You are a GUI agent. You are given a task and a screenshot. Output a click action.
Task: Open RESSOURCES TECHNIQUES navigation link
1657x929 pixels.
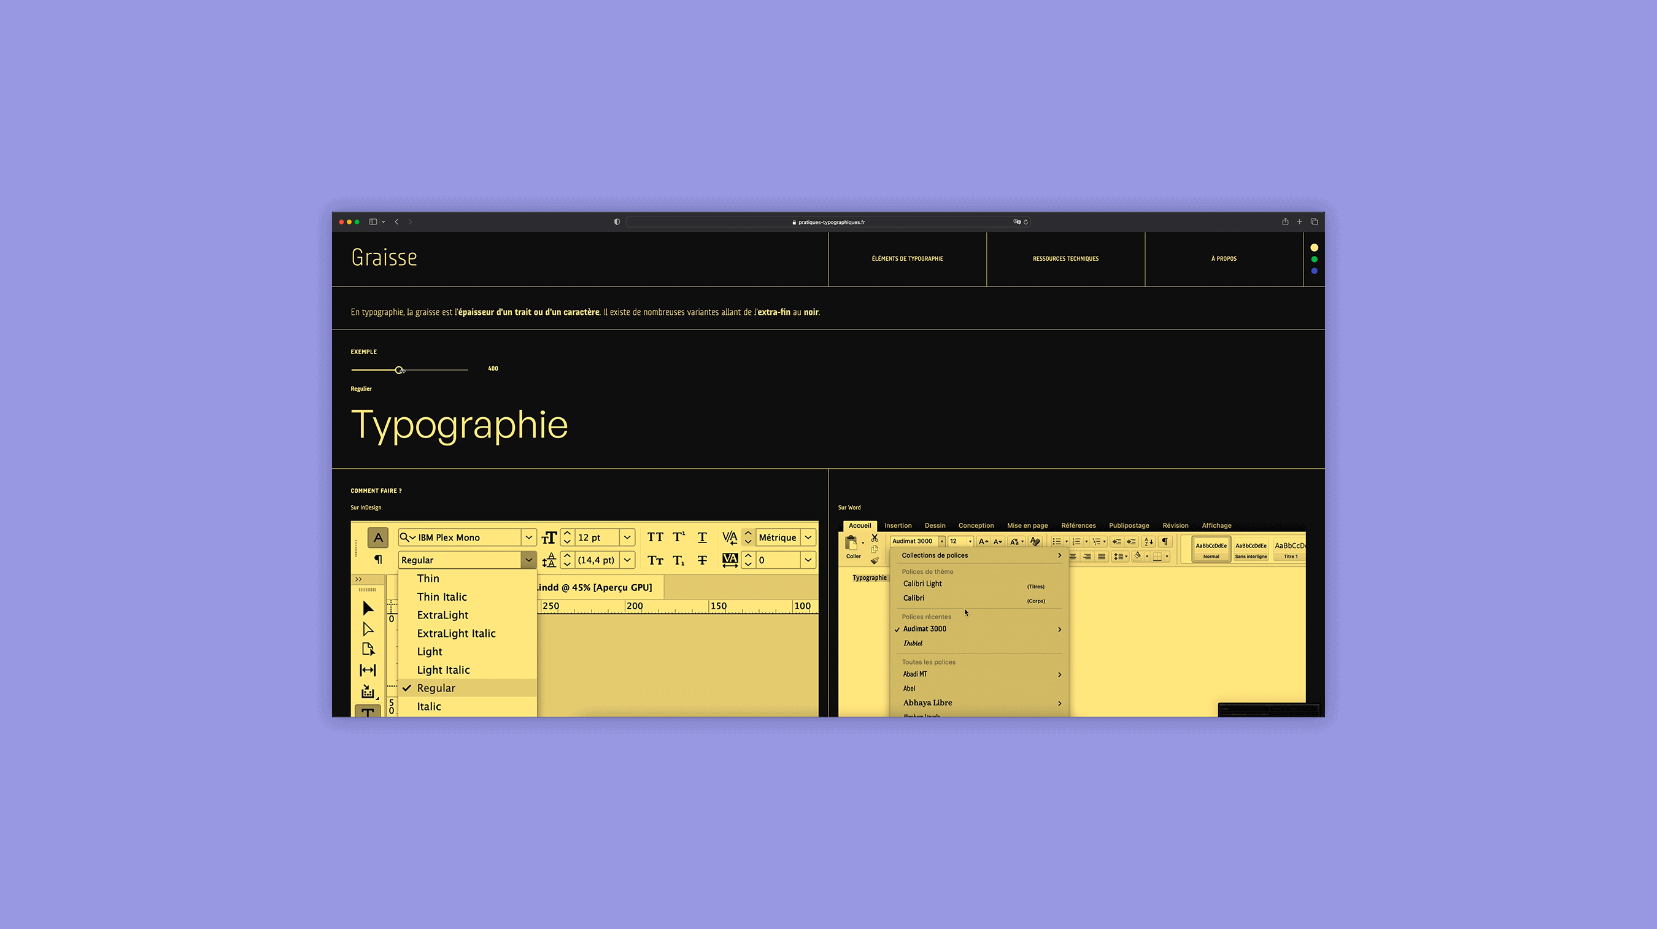[x=1066, y=258]
